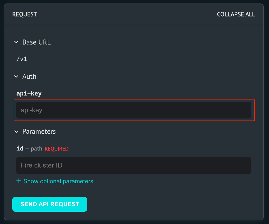The width and height of the screenshot is (269, 224).
Task: Click the Fire cluster ID input field
Action: click(x=134, y=165)
